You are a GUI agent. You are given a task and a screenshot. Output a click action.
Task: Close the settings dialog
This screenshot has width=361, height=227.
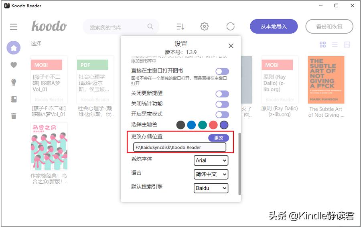[231, 46]
